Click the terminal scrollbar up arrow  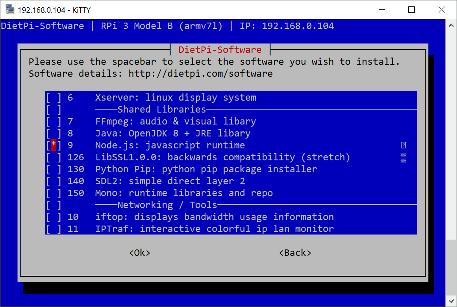(x=451, y=26)
